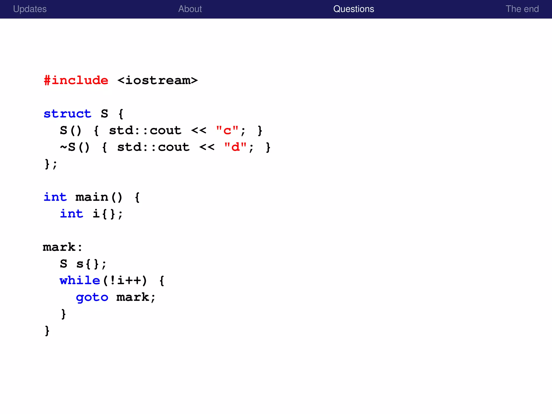Image resolution: width=552 pixels, height=414 pixels.
Task: Click the #include directive in code
Action: click(76, 80)
